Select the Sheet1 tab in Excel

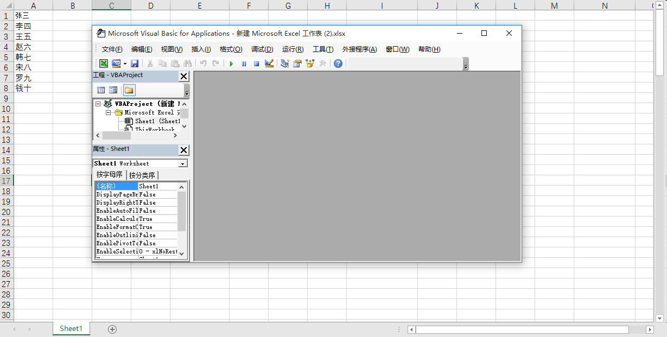[71, 328]
